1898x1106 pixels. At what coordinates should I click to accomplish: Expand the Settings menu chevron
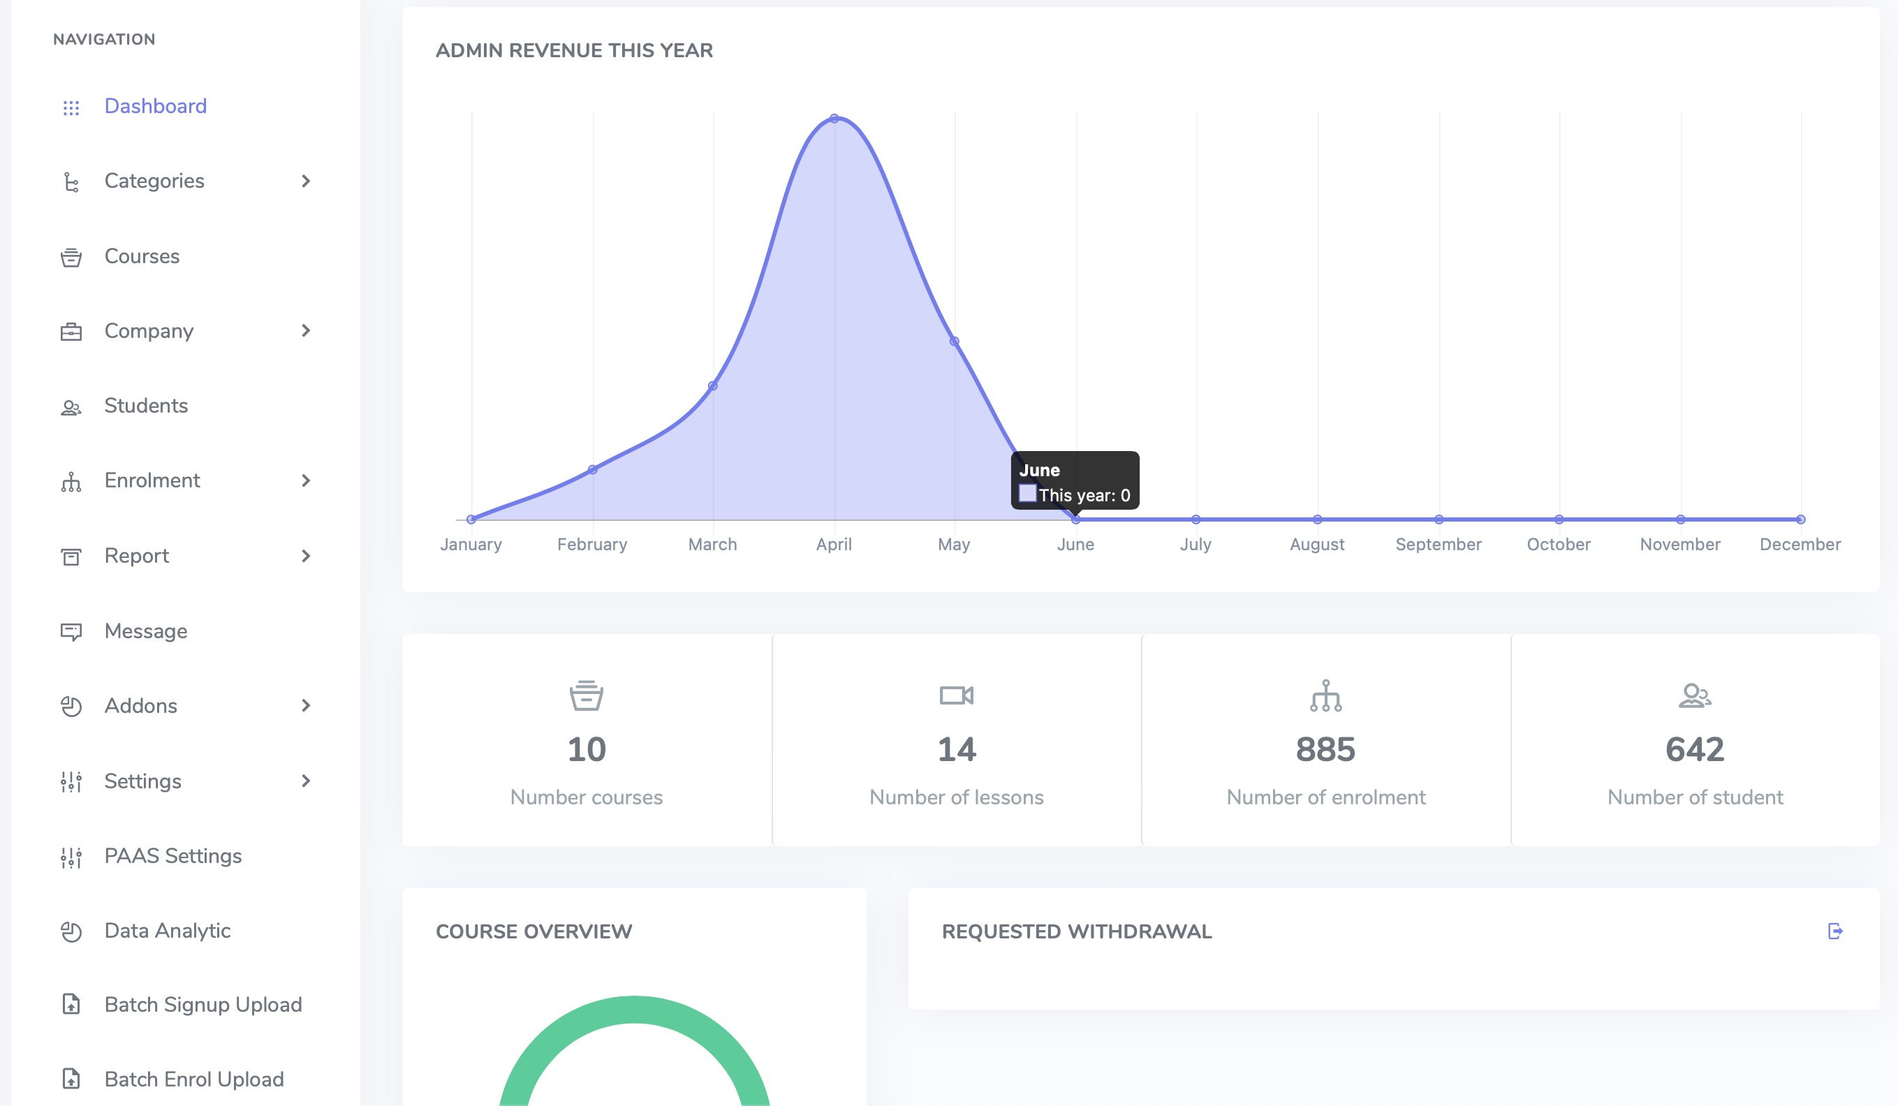pyautogui.click(x=306, y=781)
